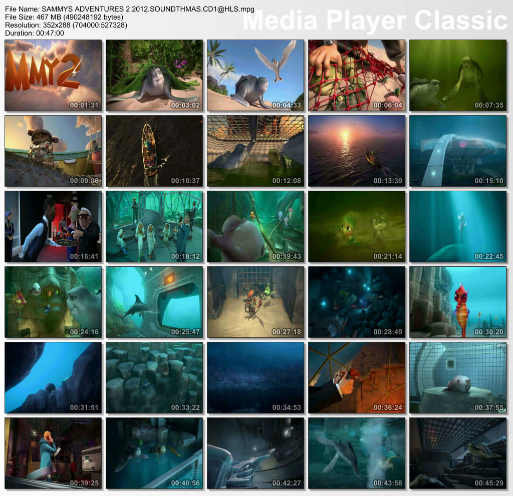Screen dimensions: 513x496
Task: Choose the overhead boat frame 00:10:37
Action: 154,151
